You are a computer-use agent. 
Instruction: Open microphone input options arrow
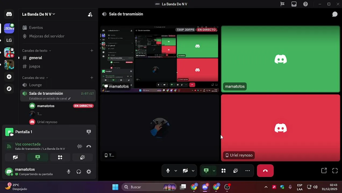(x=176, y=171)
